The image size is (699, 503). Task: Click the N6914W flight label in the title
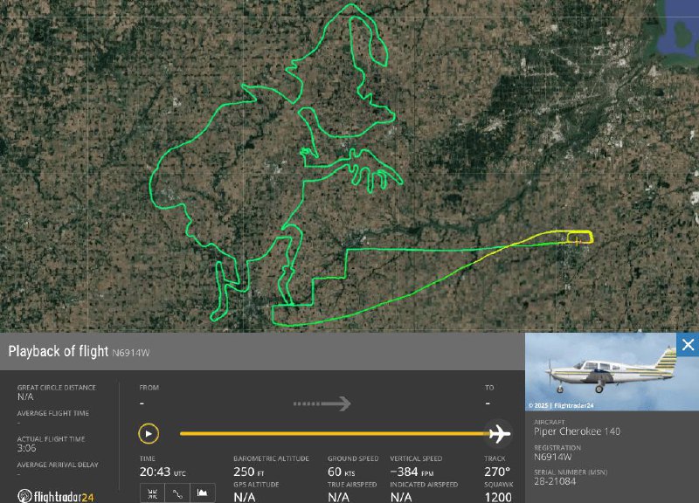130,353
